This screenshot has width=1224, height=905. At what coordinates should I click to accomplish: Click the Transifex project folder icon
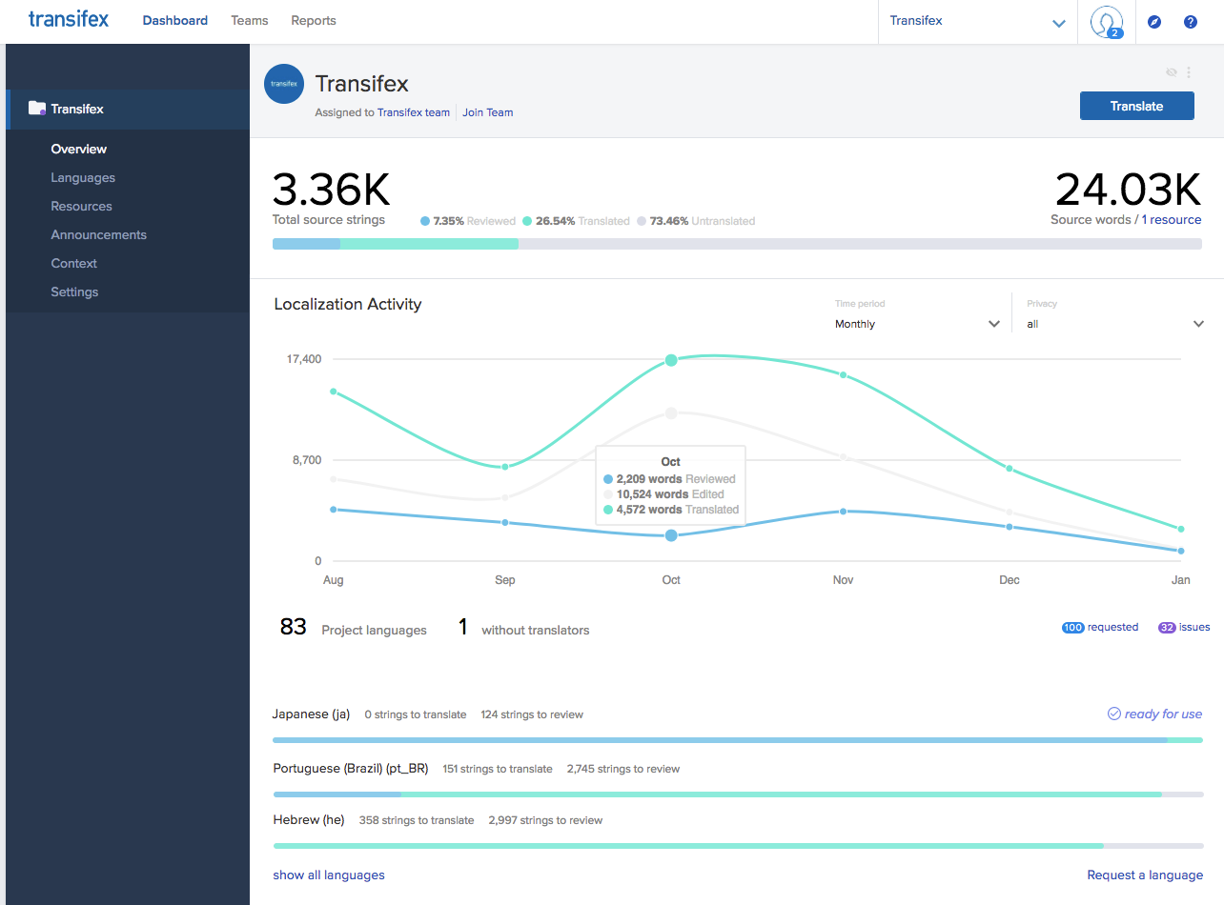[x=37, y=109]
